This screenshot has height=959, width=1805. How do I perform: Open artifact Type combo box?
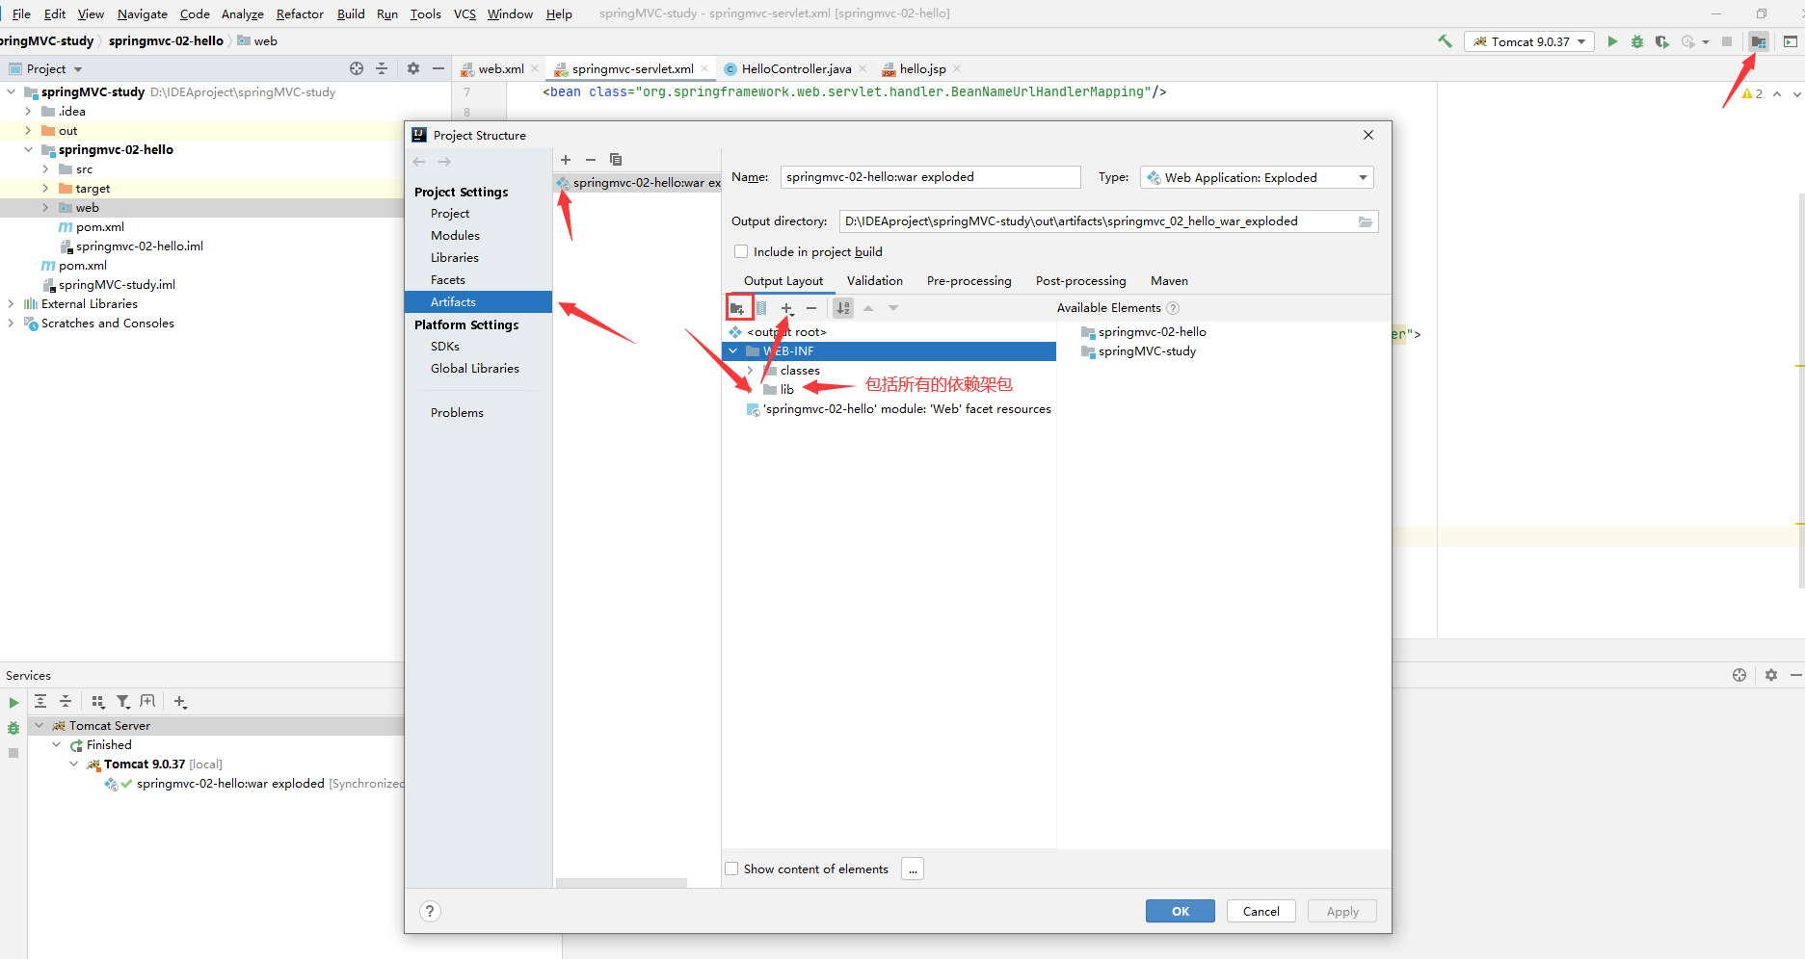pos(1257,177)
